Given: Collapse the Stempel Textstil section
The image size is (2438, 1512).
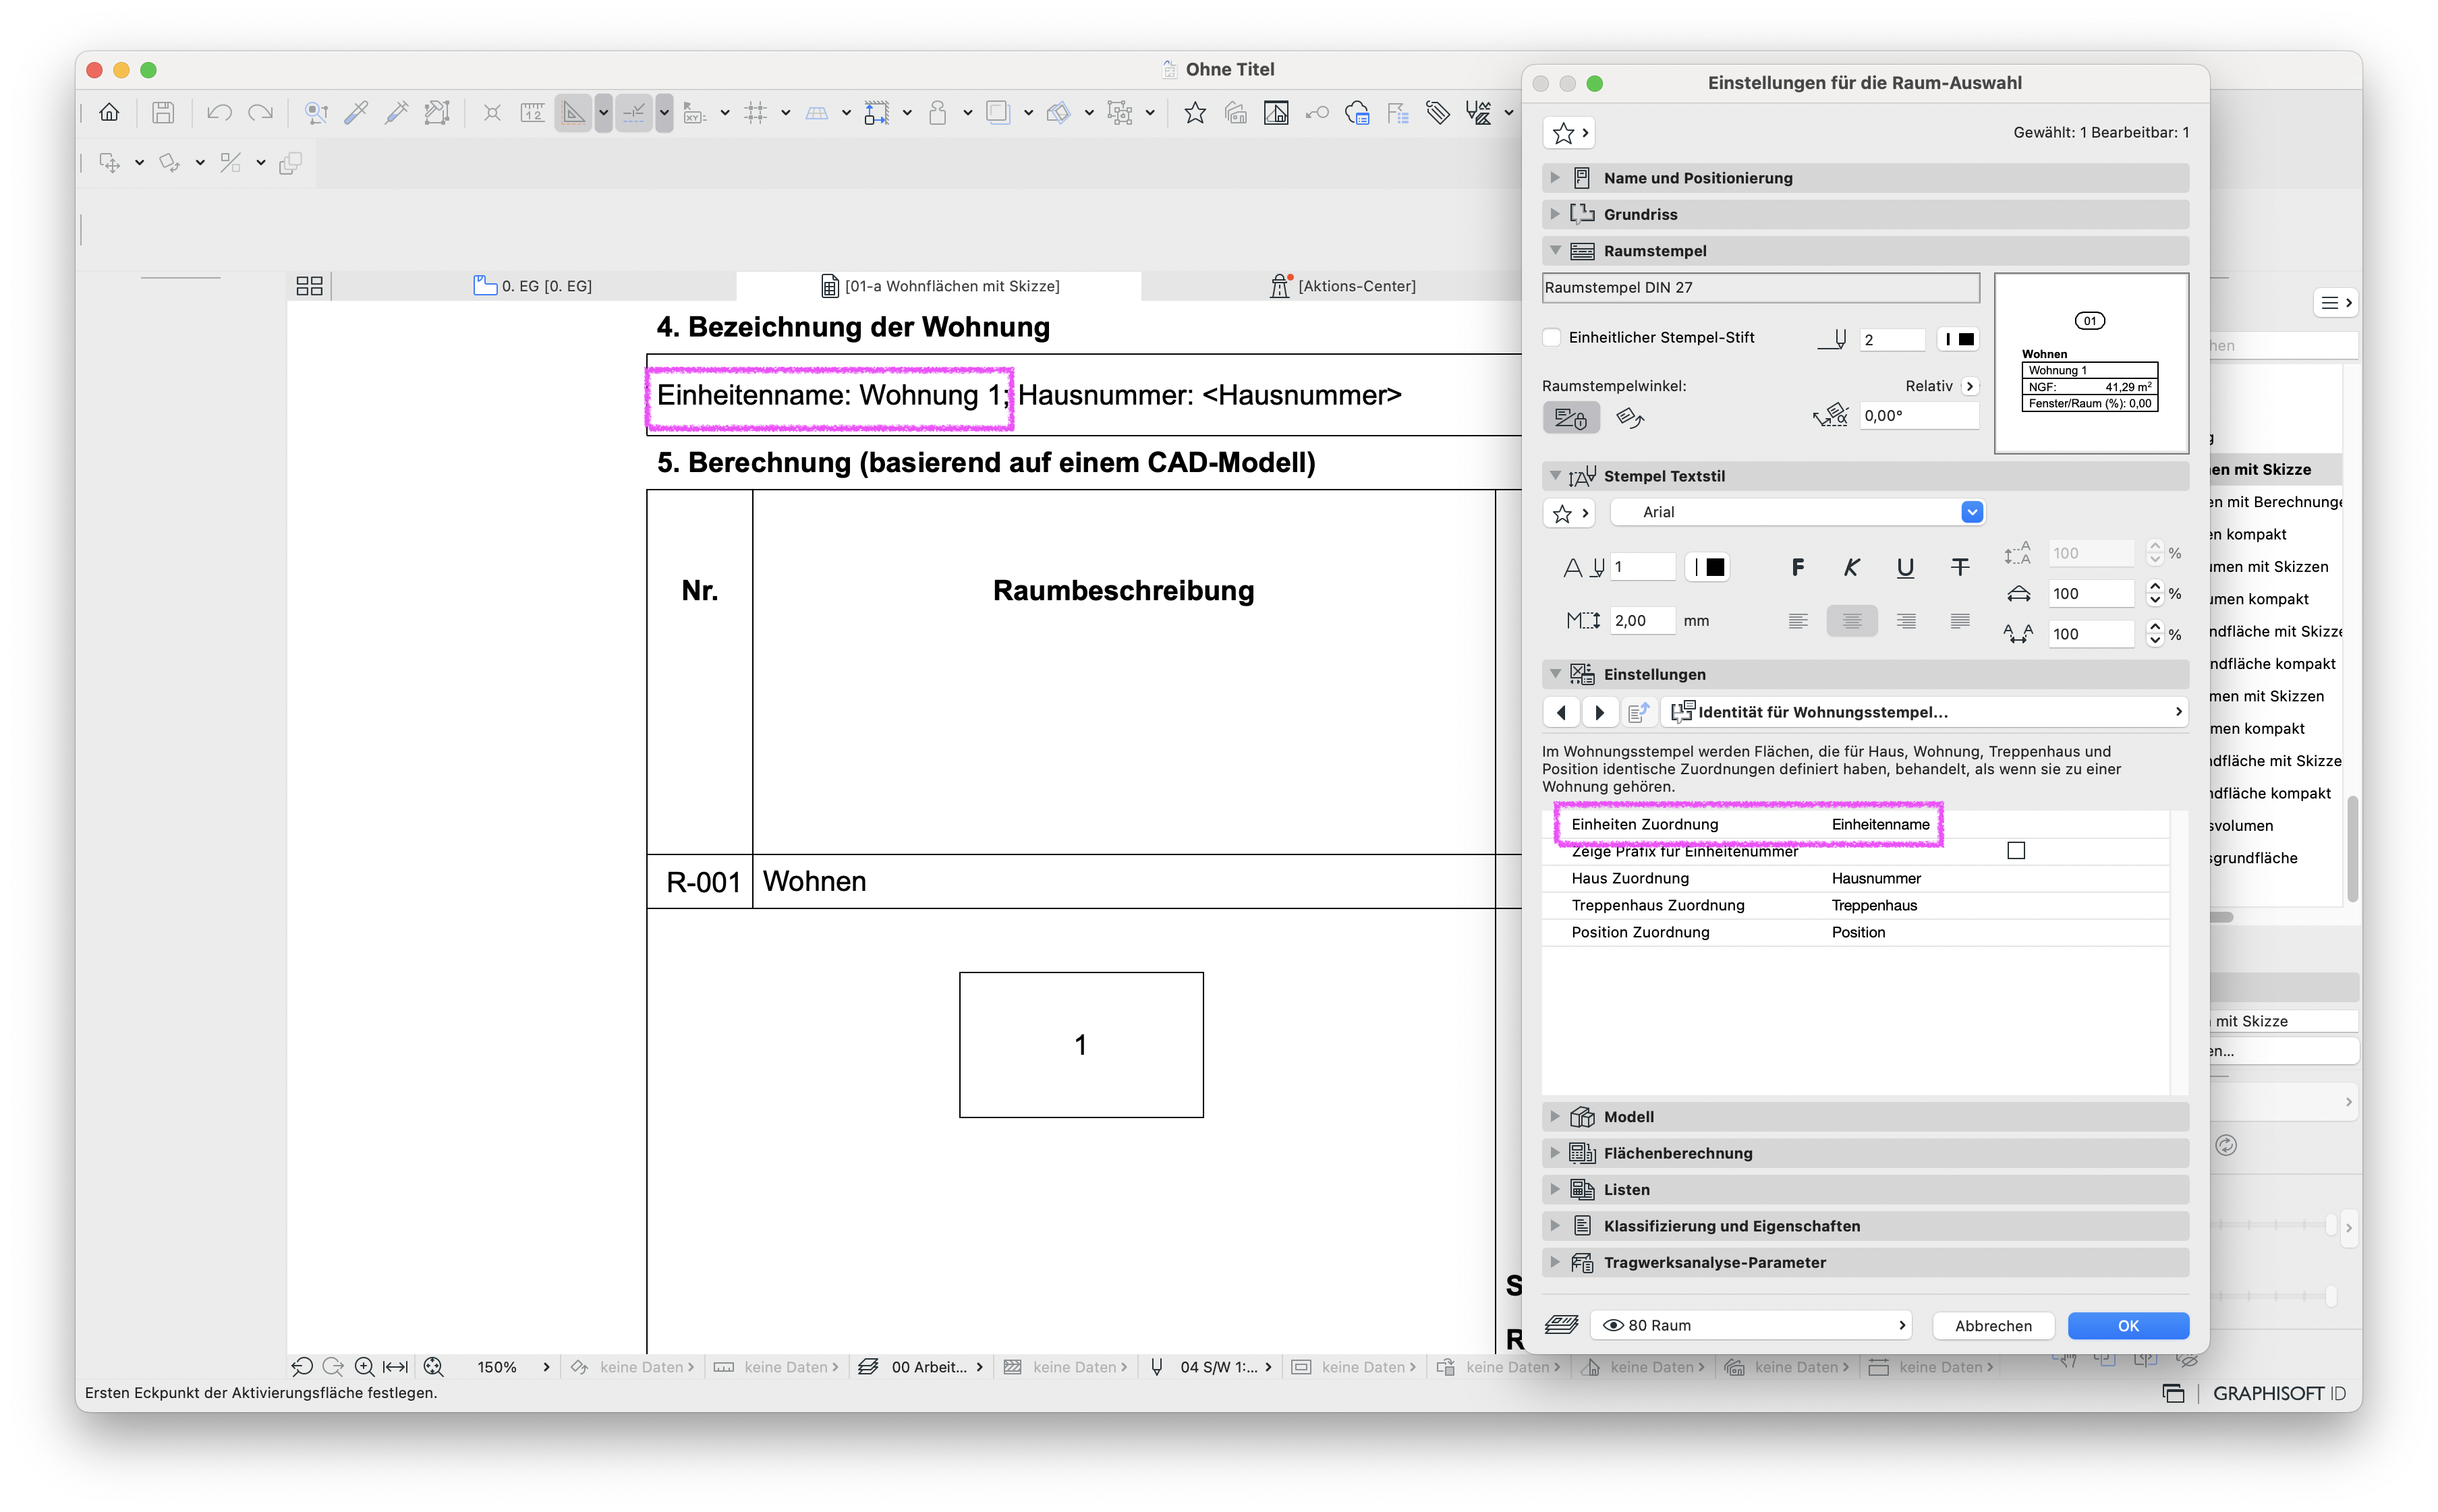Looking at the screenshot, I should [1865, 476].
